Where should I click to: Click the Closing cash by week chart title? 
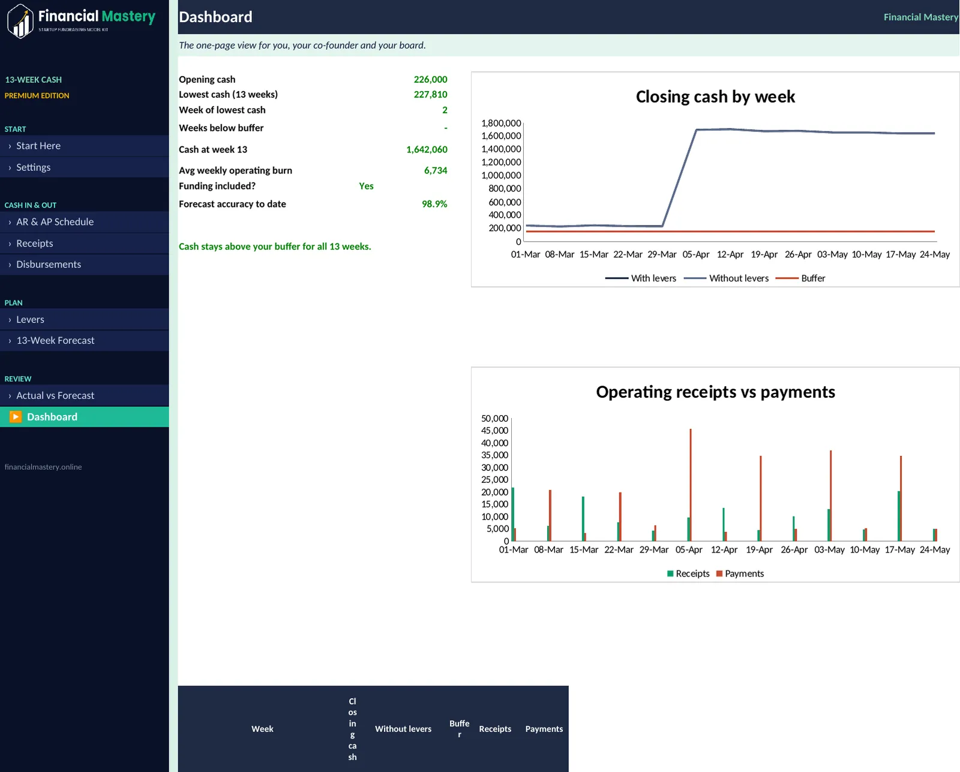[x=715, y=97]
